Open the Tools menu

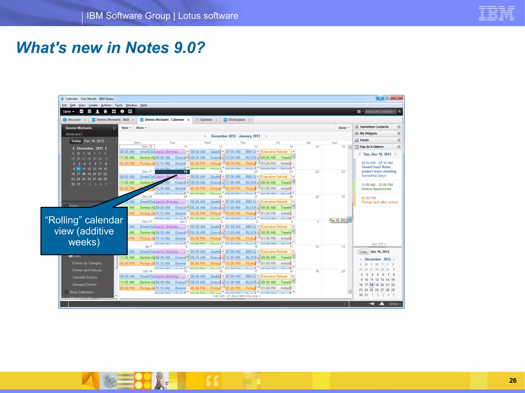pos(118,105)
